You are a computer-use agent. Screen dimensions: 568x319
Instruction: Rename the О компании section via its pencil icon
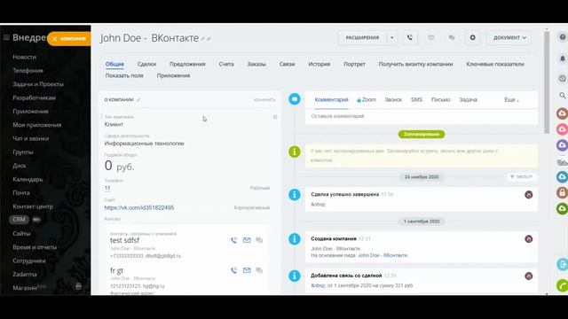pos(138,100)
